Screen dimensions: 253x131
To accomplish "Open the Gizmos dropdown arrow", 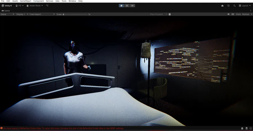I will 251,14.
